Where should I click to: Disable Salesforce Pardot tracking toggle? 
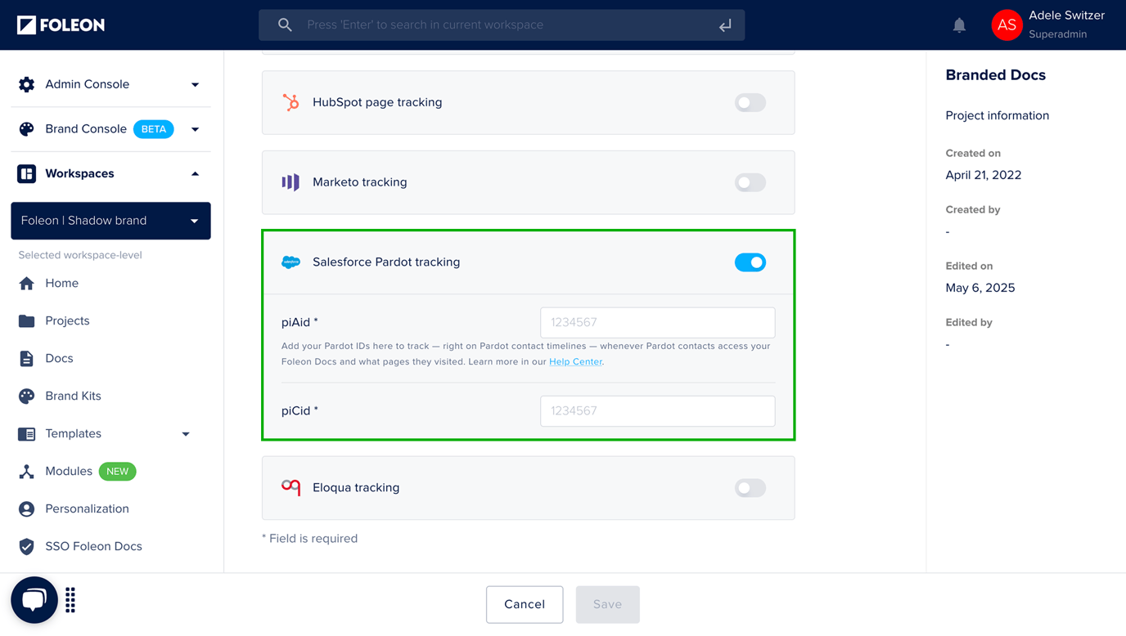coord(750,262)
